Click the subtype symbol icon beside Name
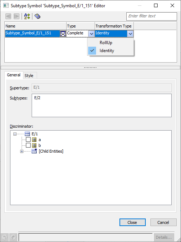This screenshot has height=242, width=181. click(x=63, y=34)
